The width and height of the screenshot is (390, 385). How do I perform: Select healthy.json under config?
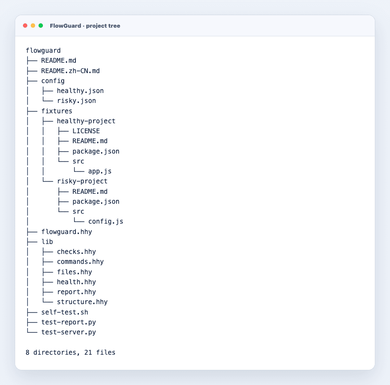(80, 91)
